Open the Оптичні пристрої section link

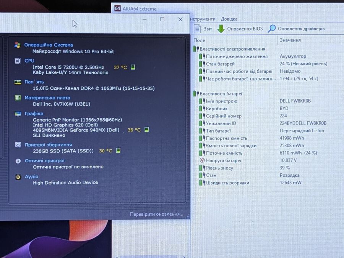45,160
